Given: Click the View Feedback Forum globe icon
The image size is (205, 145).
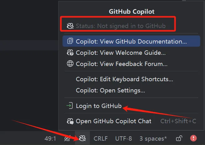Looking at the screenshot, I should (x=70, y=64).
